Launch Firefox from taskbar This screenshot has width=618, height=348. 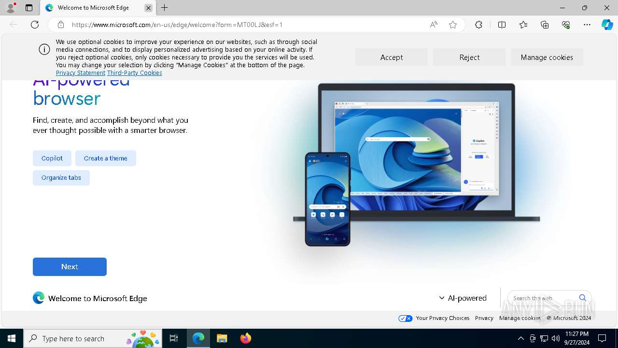tap(245, 338)
